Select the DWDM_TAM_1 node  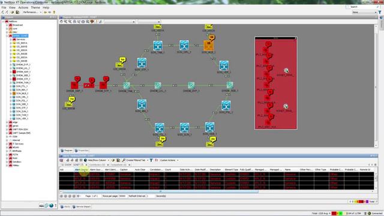click(127, 85)
